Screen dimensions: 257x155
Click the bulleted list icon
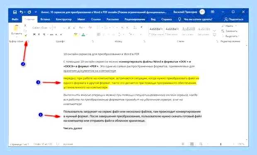click(x=99, y=28)
